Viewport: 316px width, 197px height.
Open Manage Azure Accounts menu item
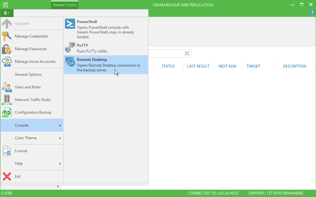(32, 62)
